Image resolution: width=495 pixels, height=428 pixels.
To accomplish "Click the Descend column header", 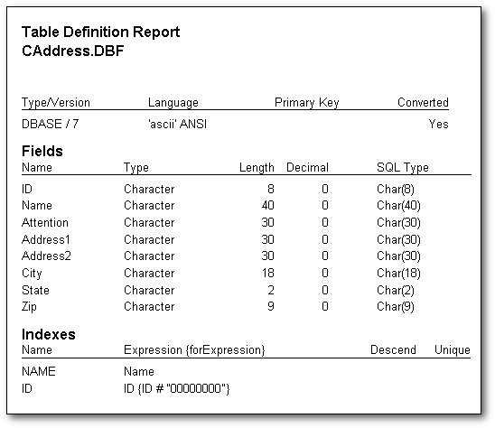I will point(393,349).
